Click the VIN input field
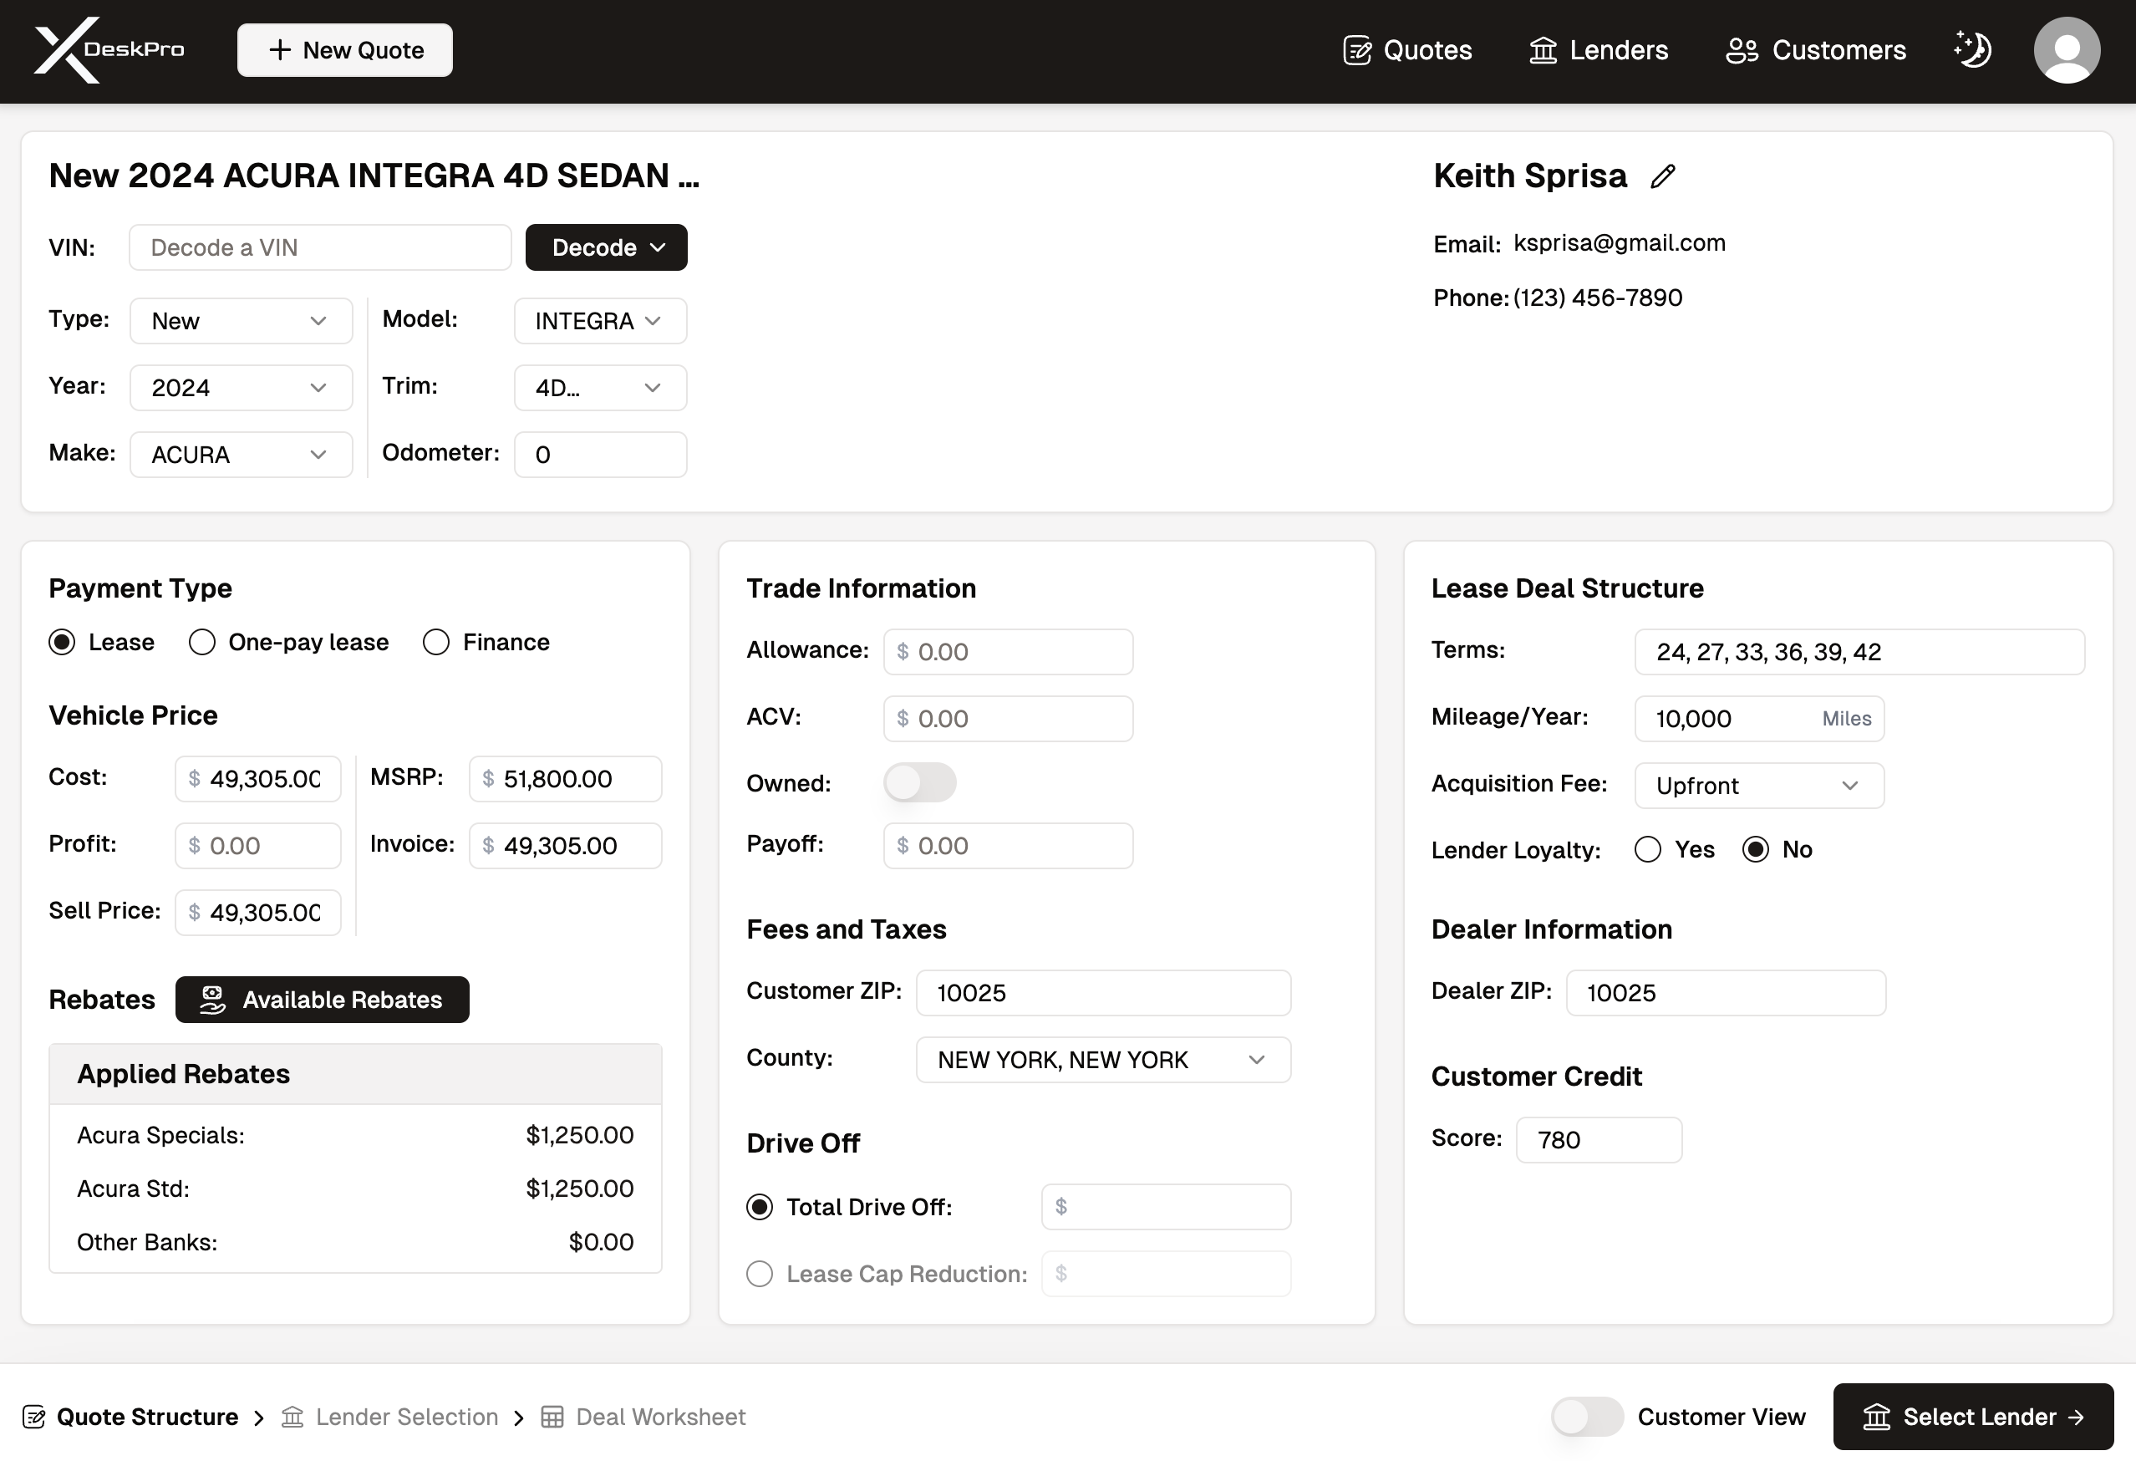Screen dimensions: 2136x1461 point(320,247)
